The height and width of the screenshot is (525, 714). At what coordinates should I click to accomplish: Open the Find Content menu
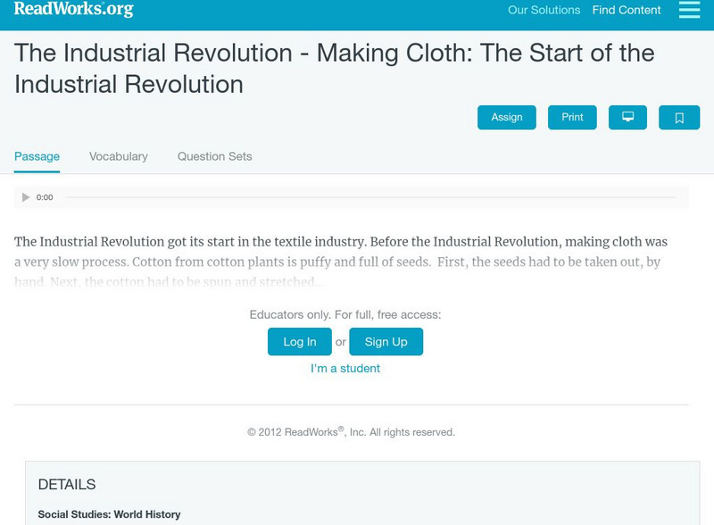point(627,11)
